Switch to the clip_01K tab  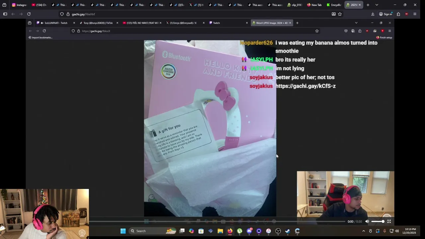pos(295,5)
